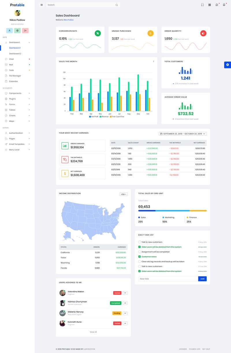Click the Add task button
This screenshot has width=231, height=353.
click(202, 279)
